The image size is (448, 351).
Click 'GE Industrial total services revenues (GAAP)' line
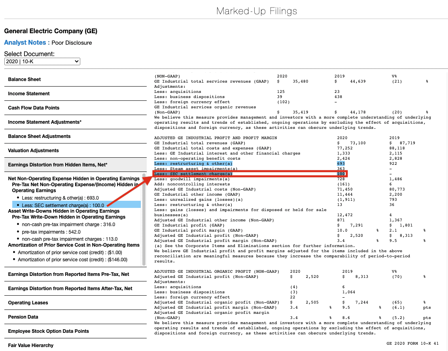coord(212,81)
